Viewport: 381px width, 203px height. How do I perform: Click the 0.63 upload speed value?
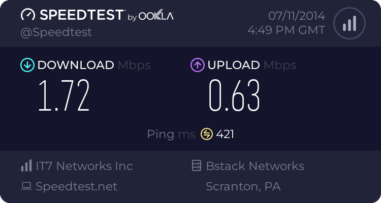(234, 95)
